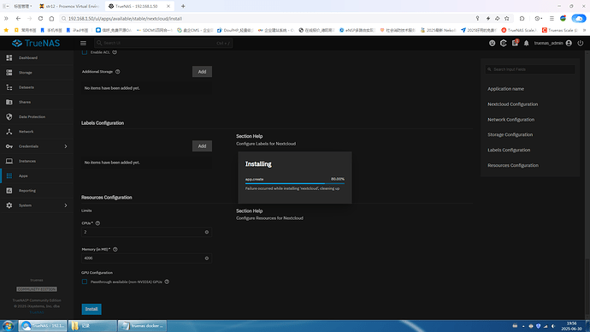Expand the Credentials submenu chevron
Screen dimensions: 590x332
coord(66,146)
